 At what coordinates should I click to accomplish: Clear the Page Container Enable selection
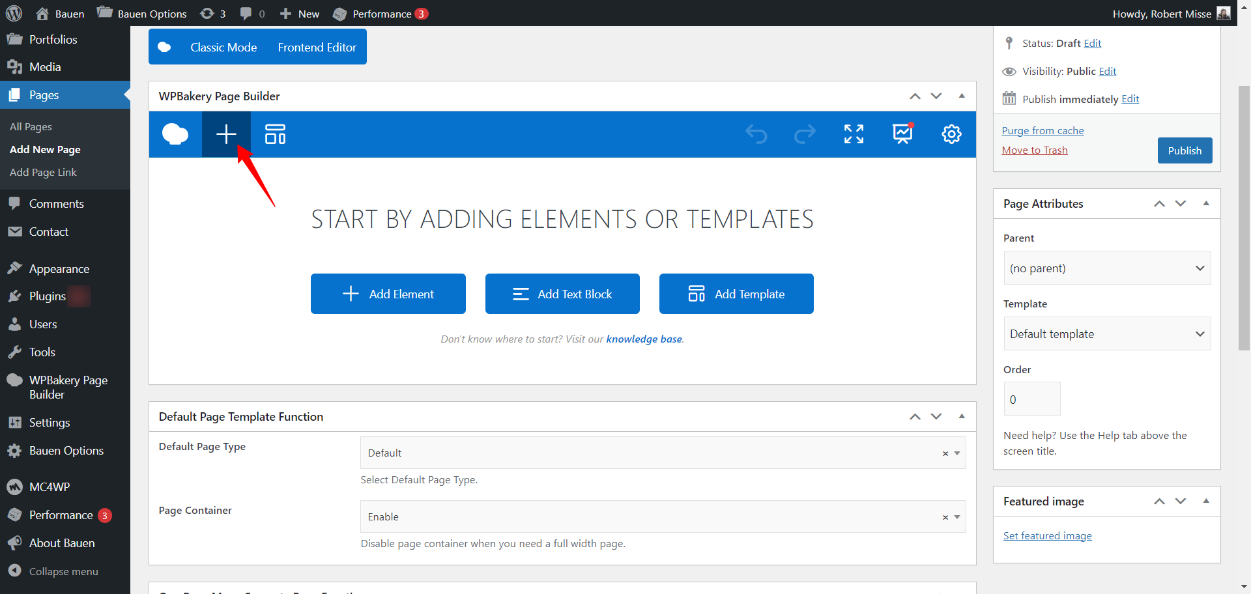945,517
